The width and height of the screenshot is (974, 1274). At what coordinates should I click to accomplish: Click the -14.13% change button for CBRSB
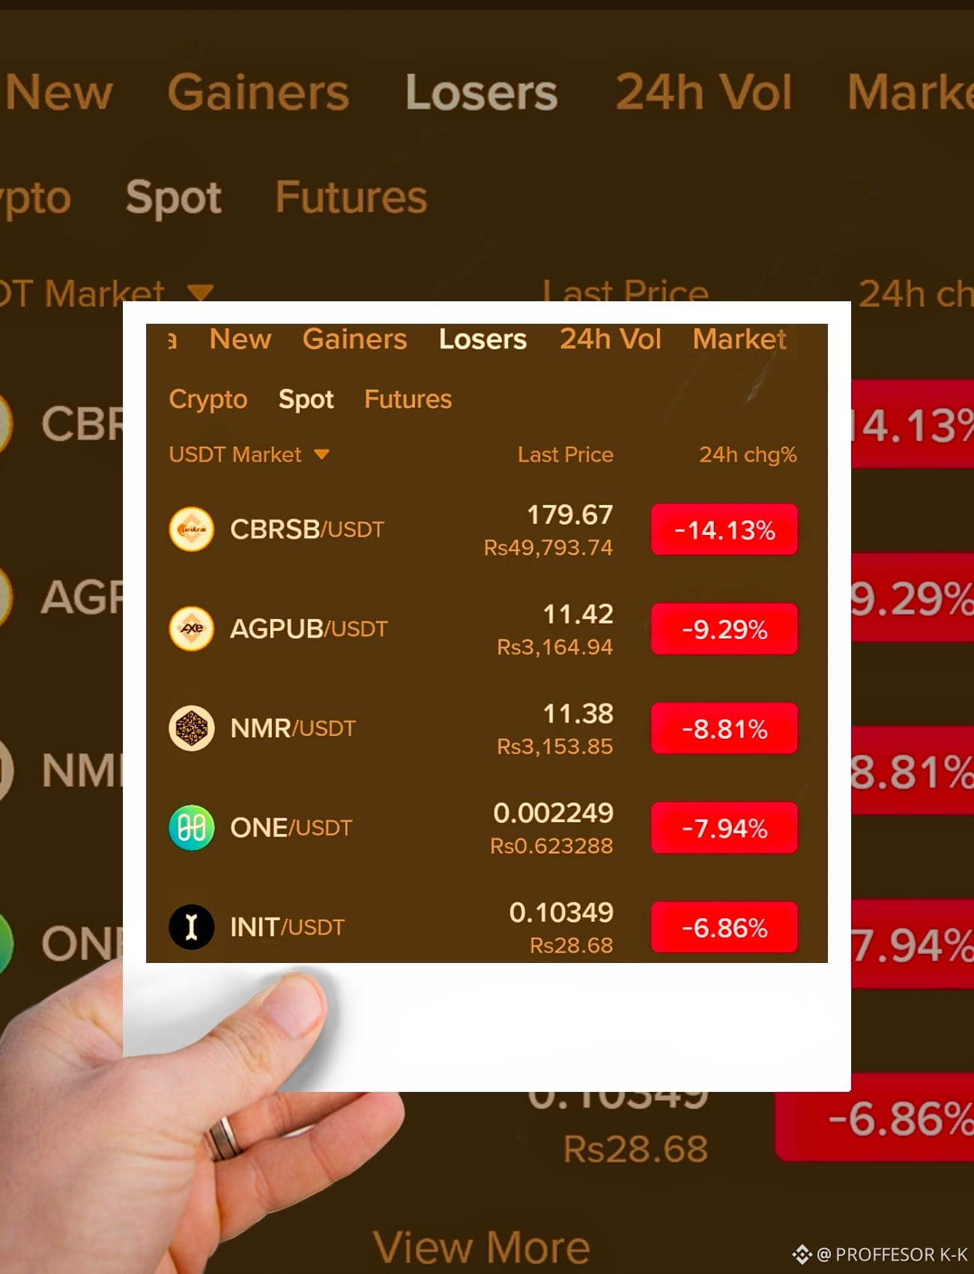coord(725,530)
